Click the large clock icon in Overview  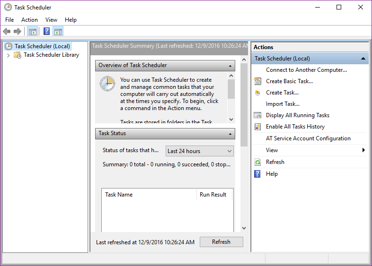[107, 84]
